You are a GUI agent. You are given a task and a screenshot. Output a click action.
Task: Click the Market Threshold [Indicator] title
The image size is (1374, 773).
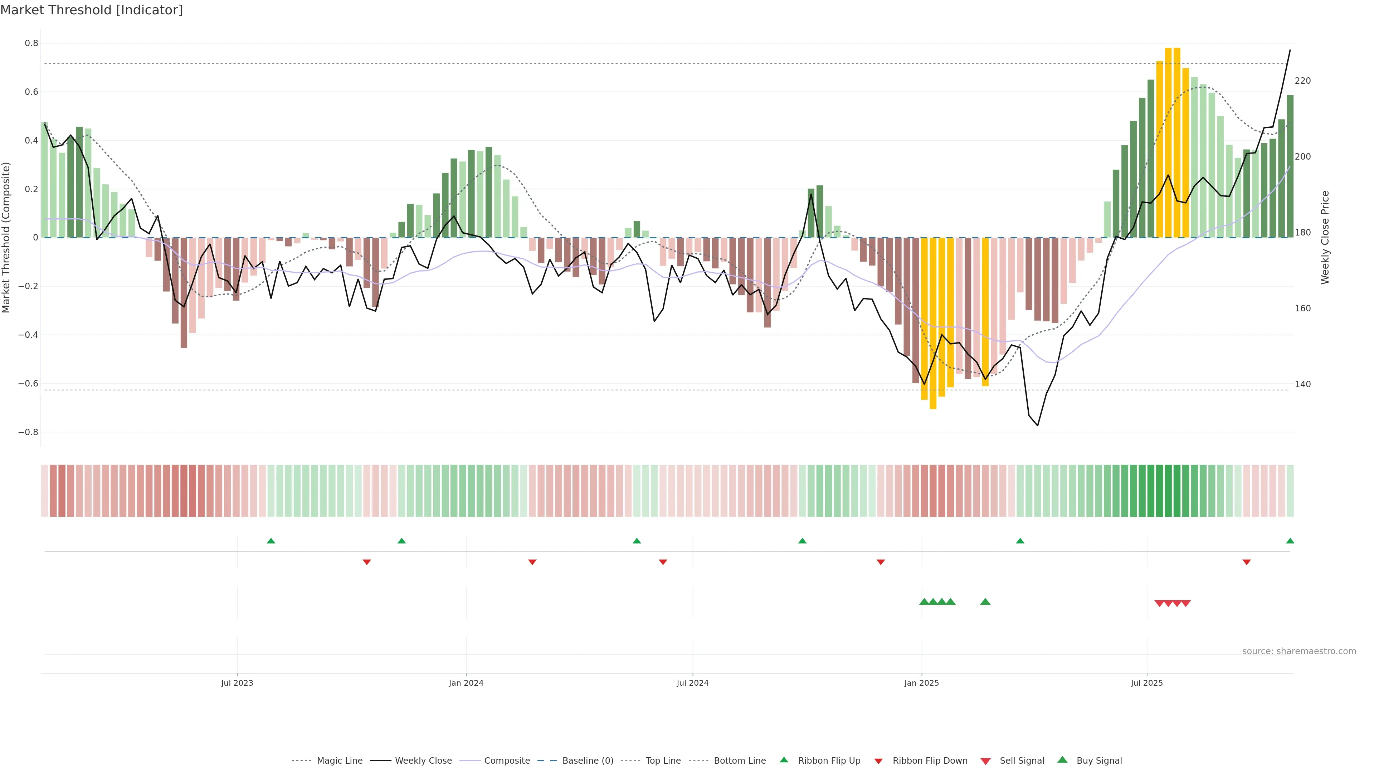coord(91,10)
